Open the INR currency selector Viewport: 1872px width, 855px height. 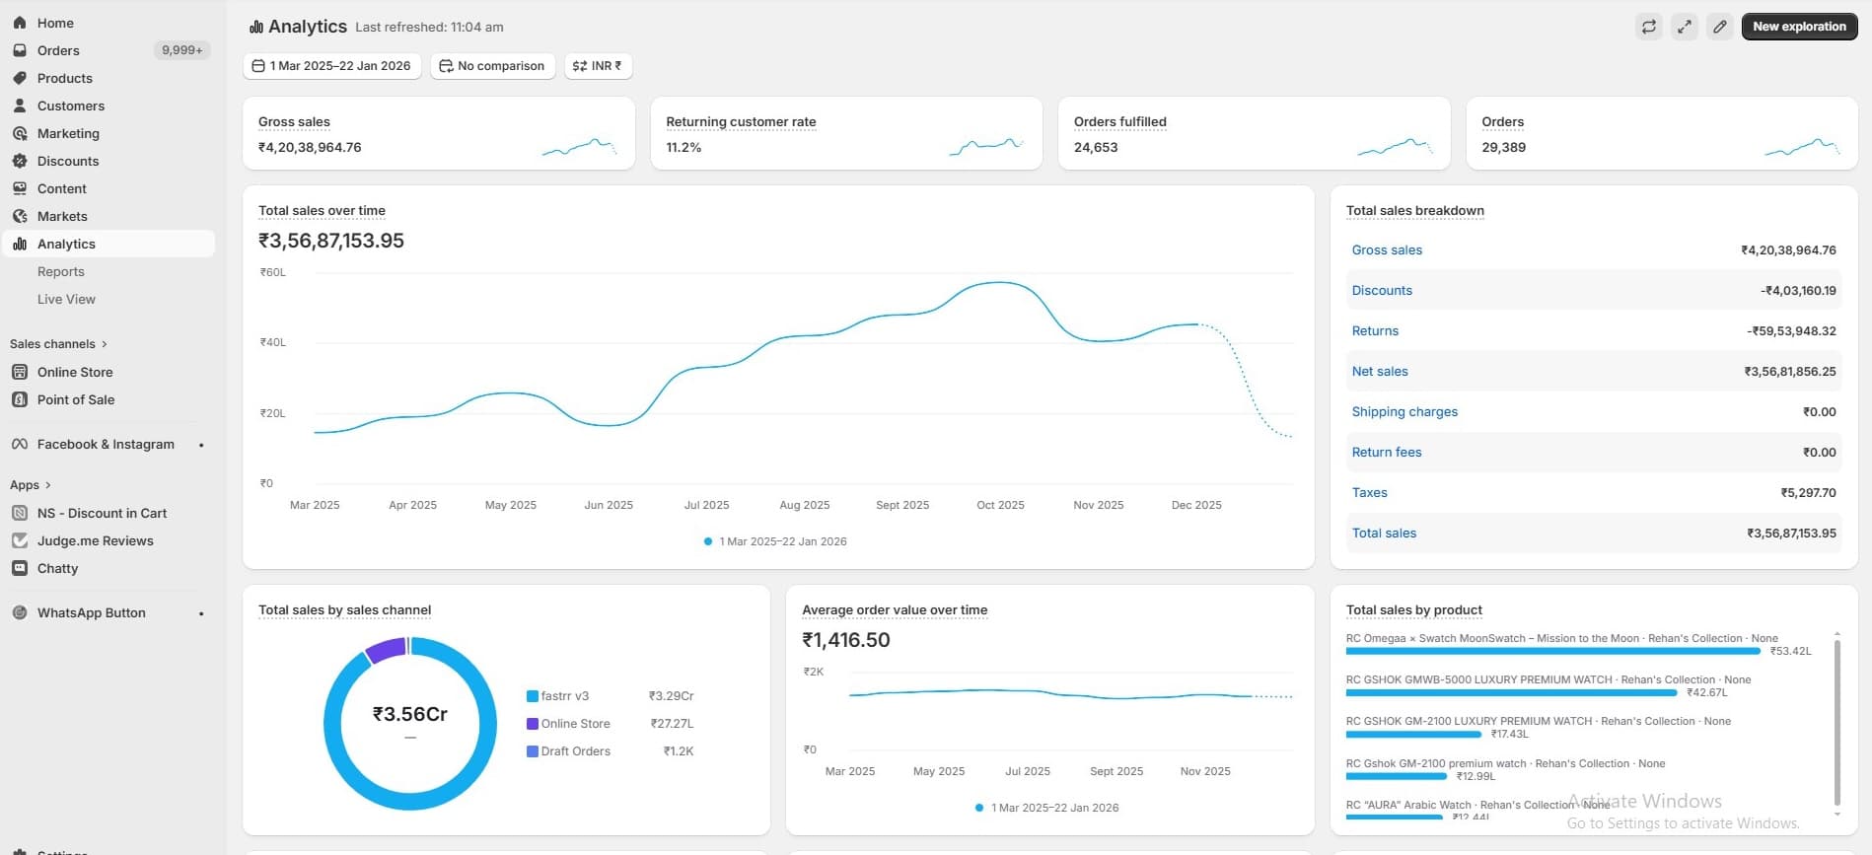tap(598, 66)
